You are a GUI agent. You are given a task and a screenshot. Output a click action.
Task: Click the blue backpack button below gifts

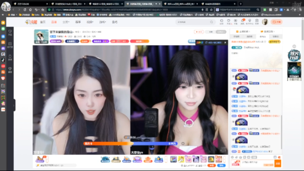(221, 166)
